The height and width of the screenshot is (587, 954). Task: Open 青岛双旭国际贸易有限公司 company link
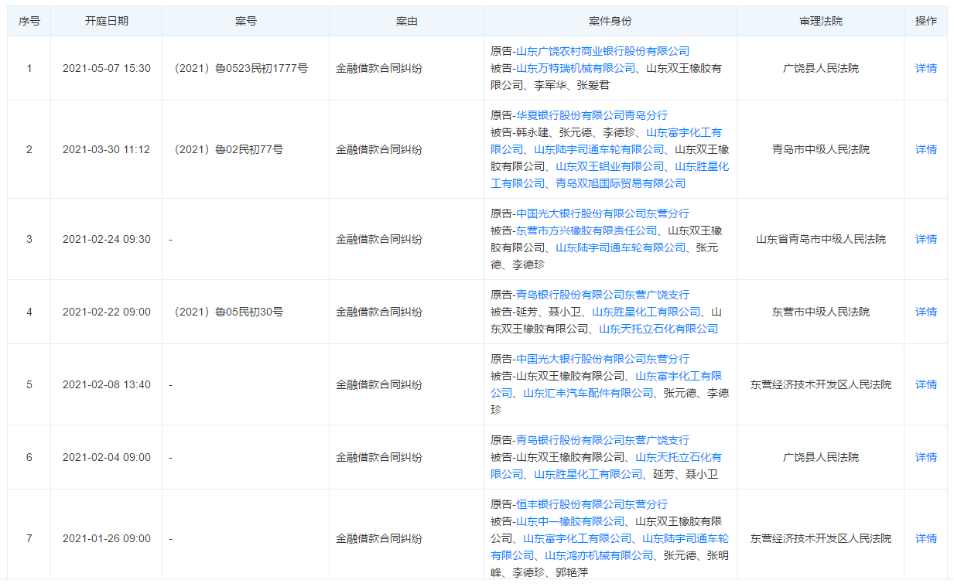tap(621, 183)
